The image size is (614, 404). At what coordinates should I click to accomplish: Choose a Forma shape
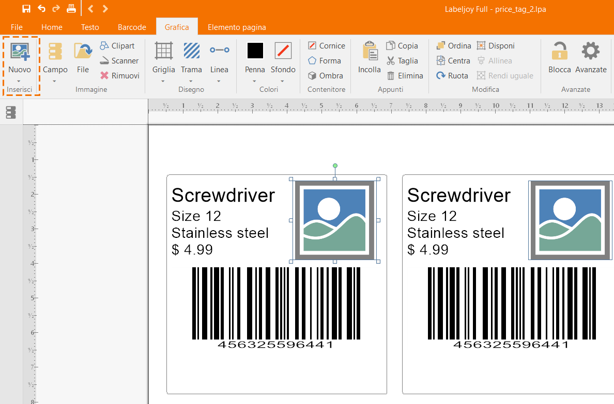pyautogui.click(x=324, y=60)
